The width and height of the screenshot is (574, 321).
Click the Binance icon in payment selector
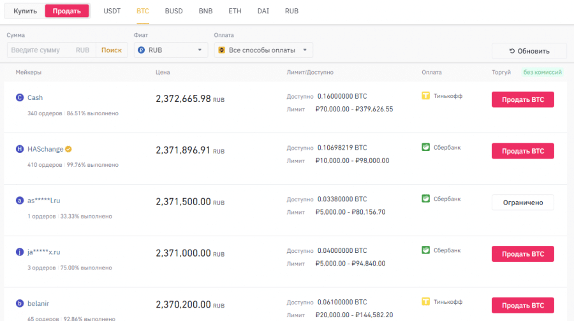point(221,50)
